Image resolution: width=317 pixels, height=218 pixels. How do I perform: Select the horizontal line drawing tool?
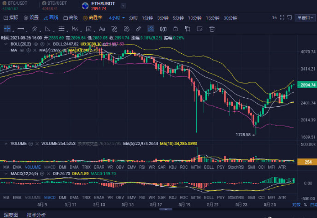point(21,29)
